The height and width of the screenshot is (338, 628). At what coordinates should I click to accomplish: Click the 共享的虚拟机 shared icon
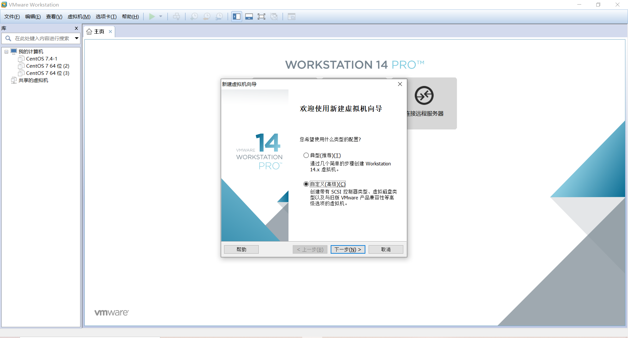click(x=14, y=80)
